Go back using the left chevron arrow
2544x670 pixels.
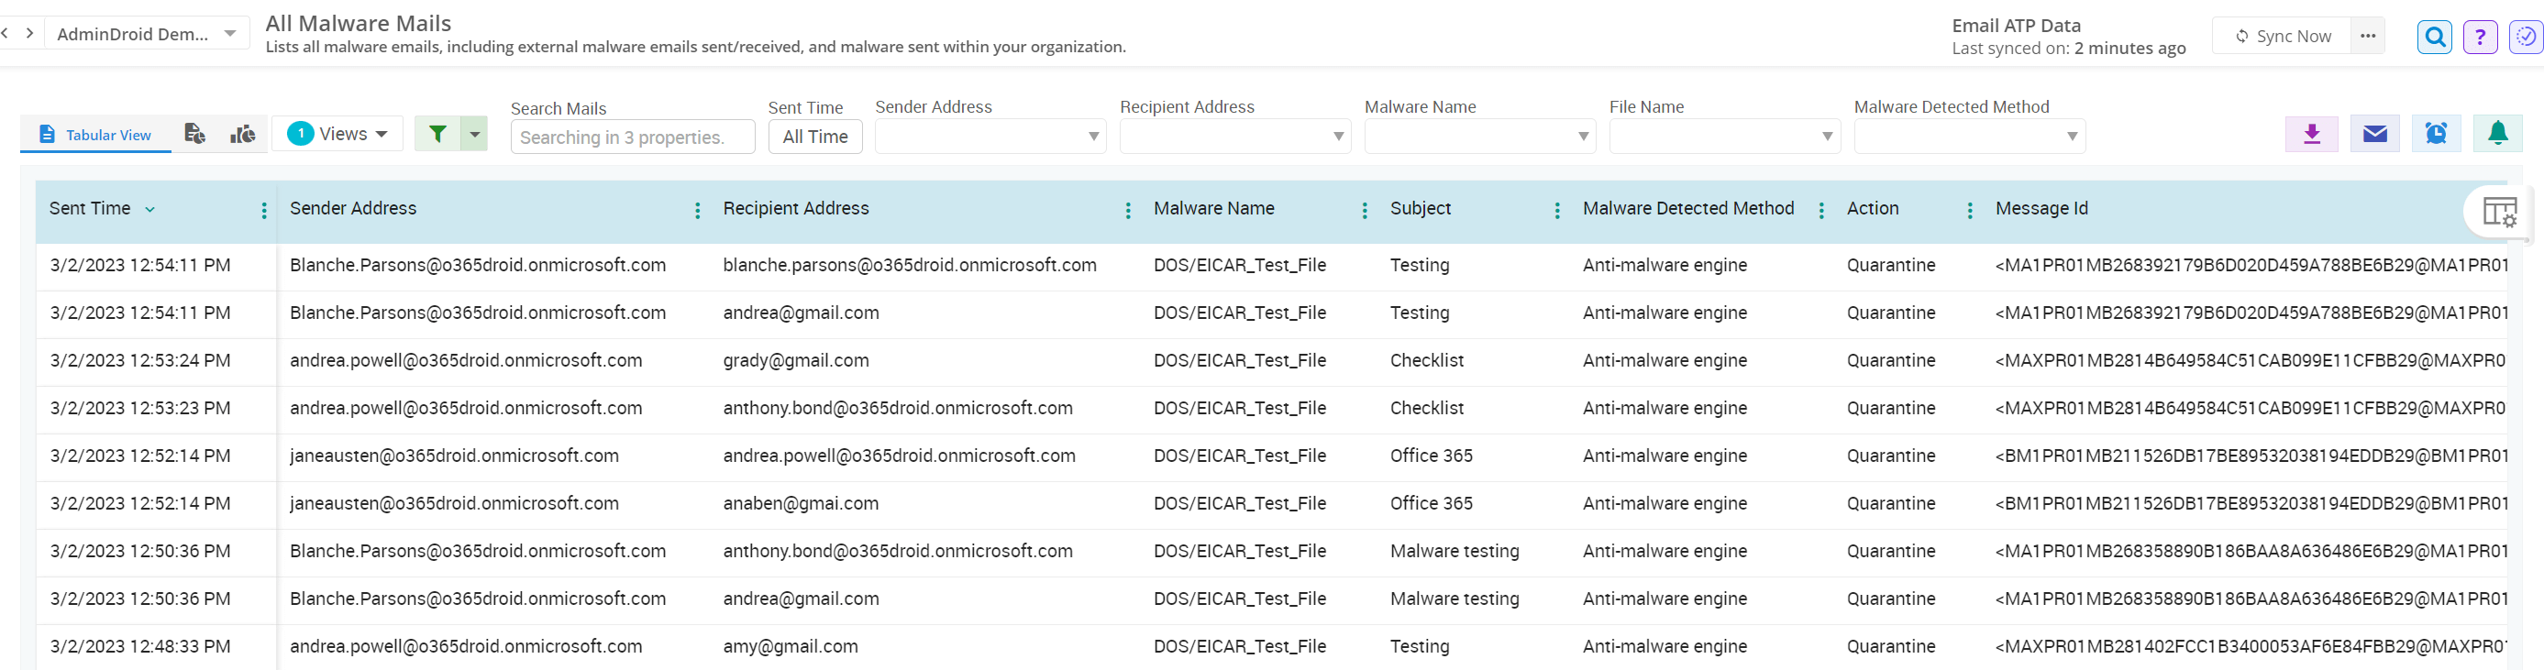tap(5, 34)
